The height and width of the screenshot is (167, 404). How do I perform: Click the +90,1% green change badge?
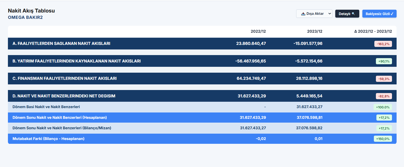[384, 61]
